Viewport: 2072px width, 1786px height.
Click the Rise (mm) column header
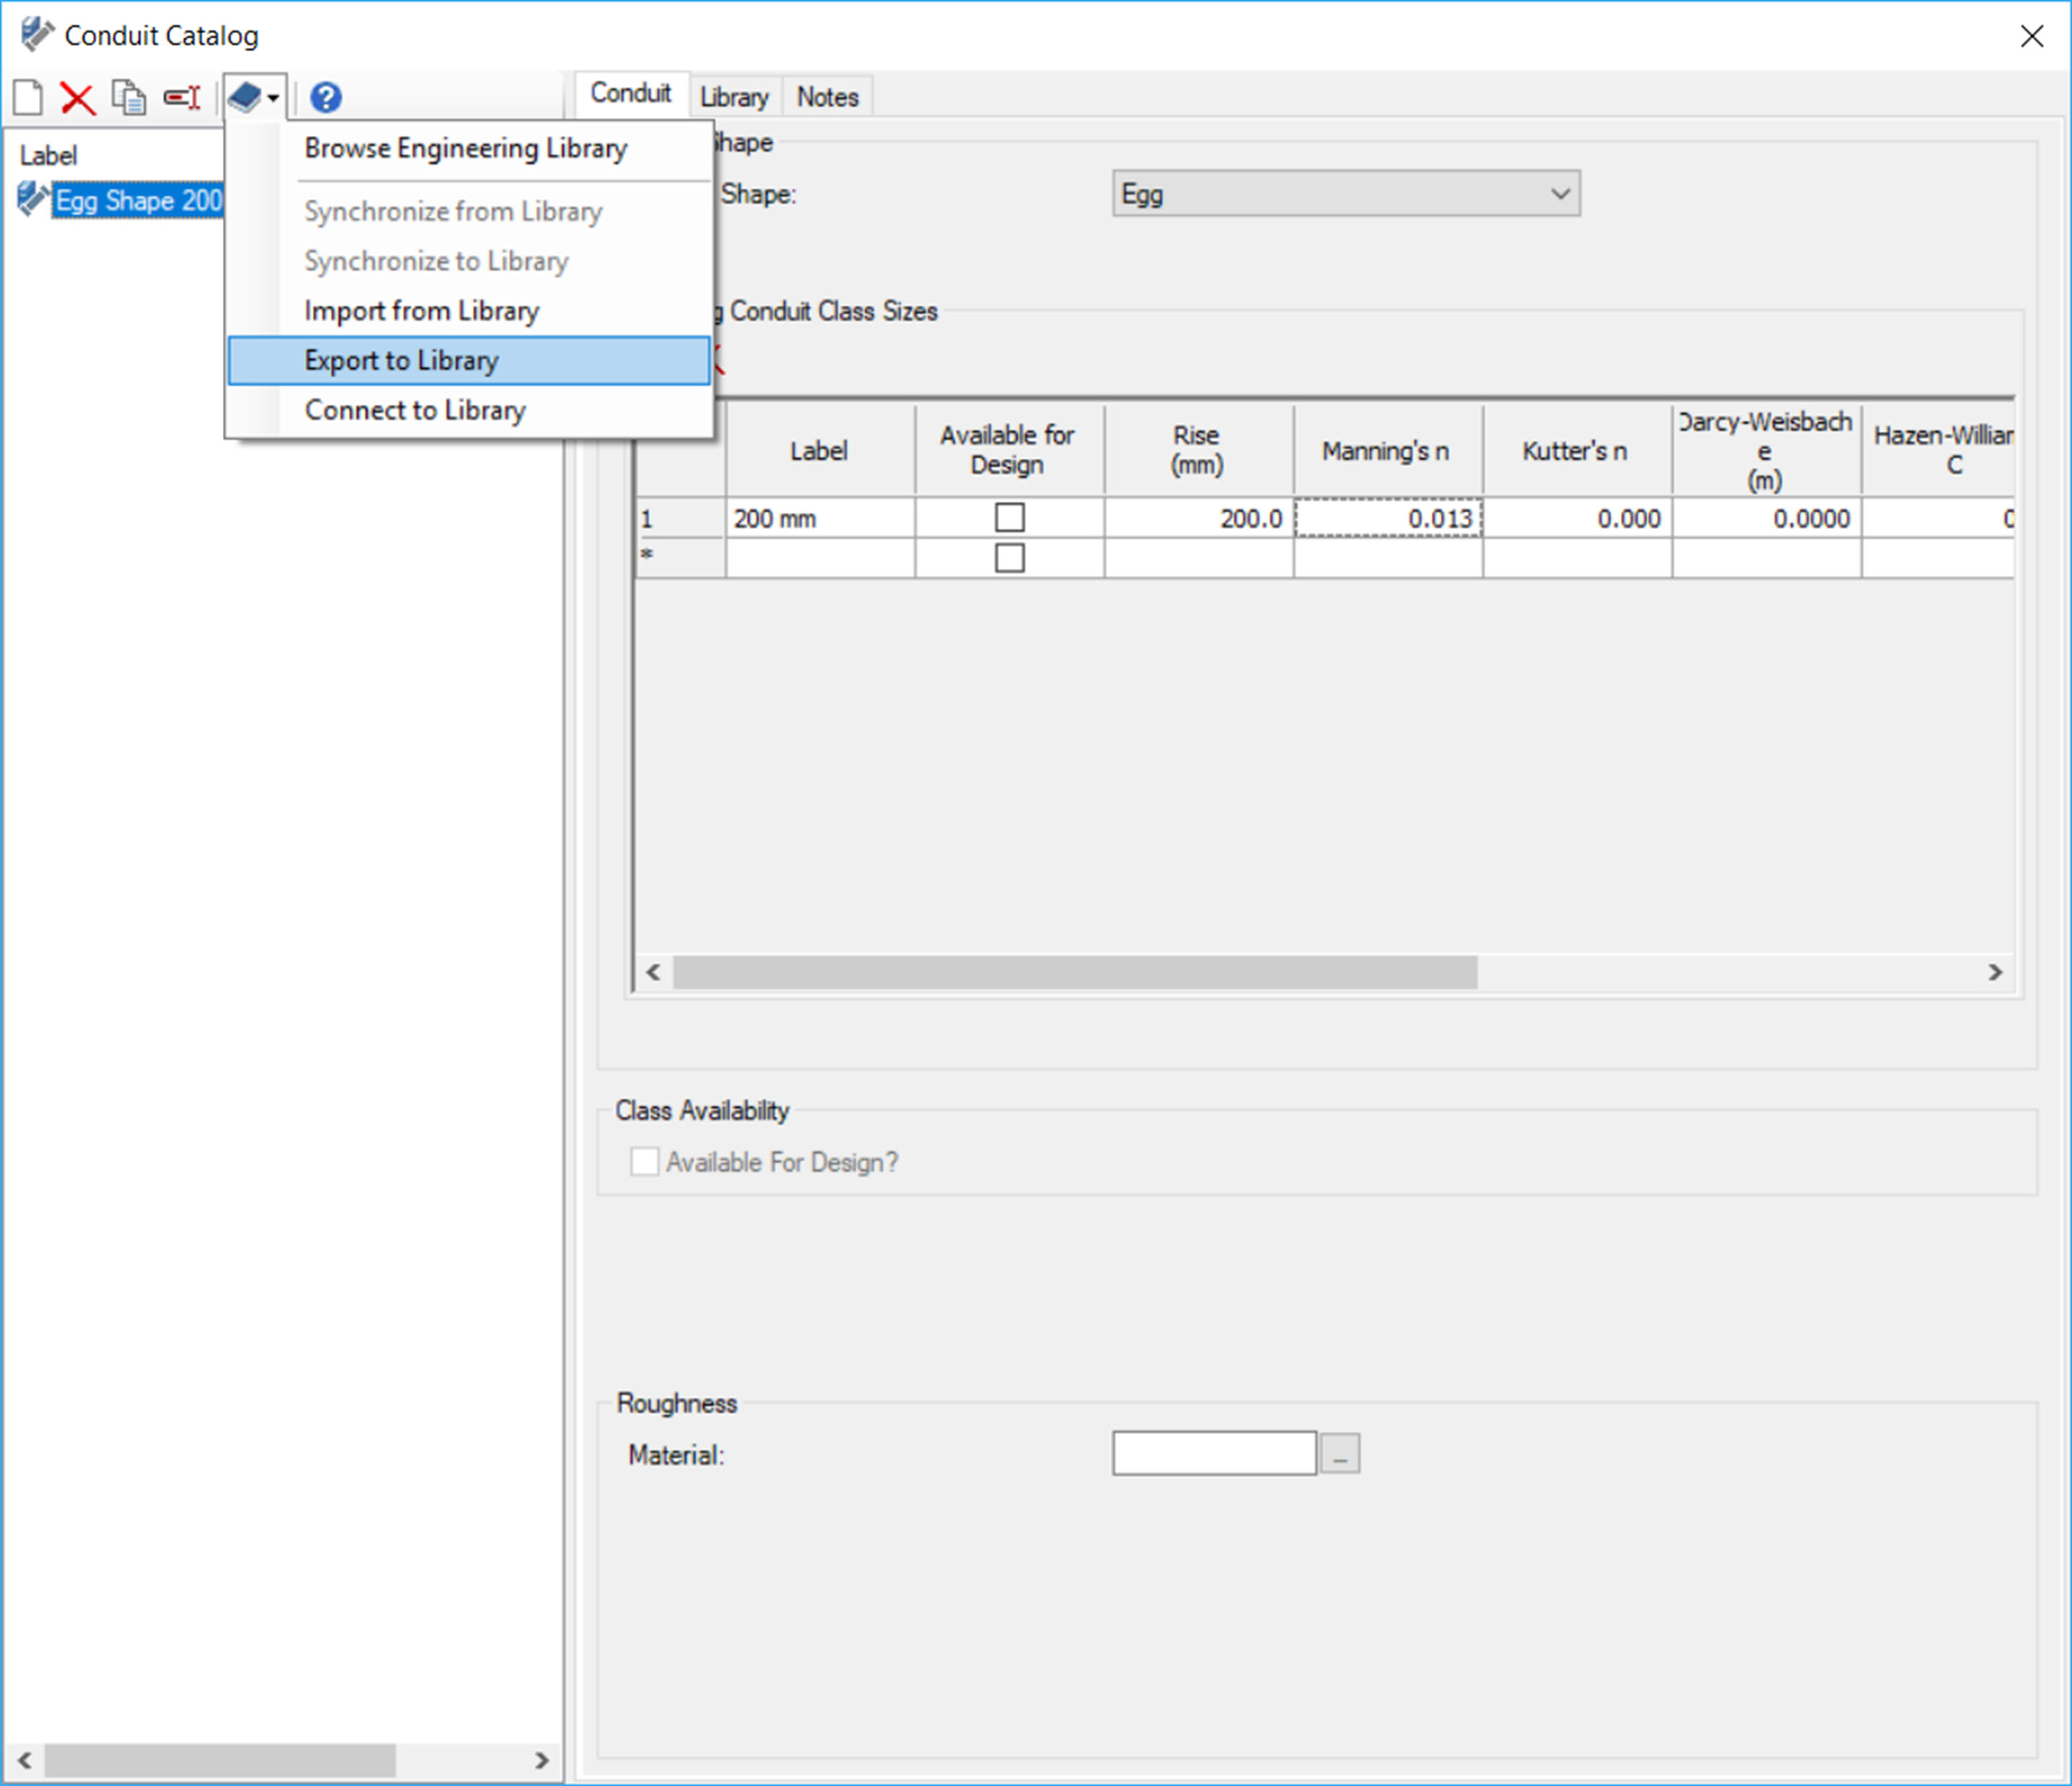[1199, 450]
